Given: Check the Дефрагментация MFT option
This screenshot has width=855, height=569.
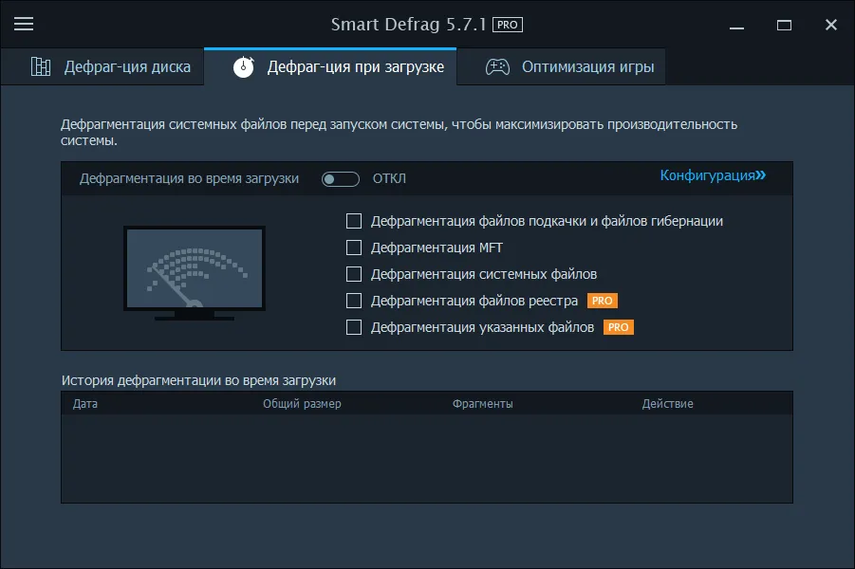Looking at the screenshot, I should 354,248.
